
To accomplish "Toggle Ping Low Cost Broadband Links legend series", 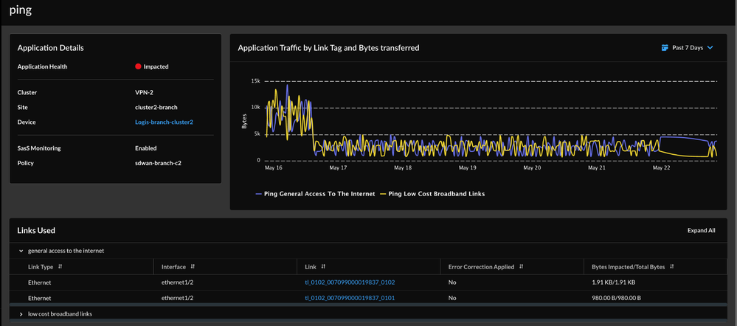I will click(x=432, y=194).
